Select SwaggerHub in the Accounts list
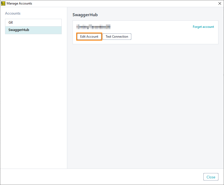The width and height of the screenshot is (224, 185). 33,30
